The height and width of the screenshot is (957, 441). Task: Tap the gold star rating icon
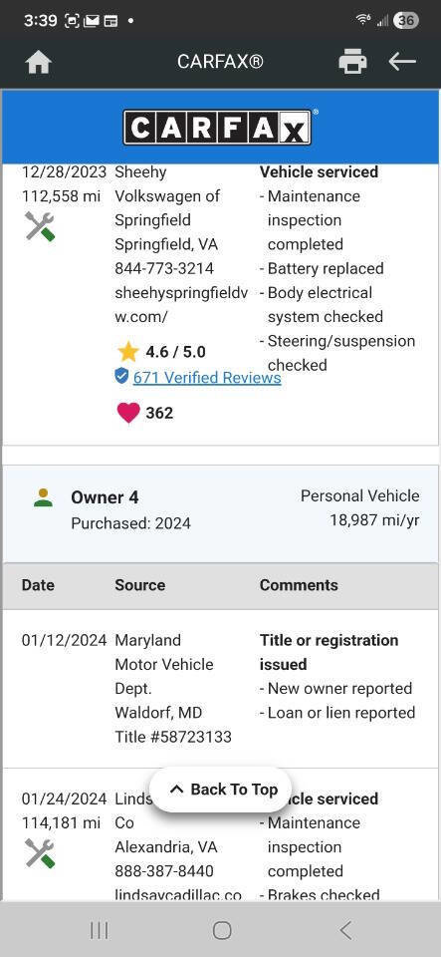click(x=127, y=352)
